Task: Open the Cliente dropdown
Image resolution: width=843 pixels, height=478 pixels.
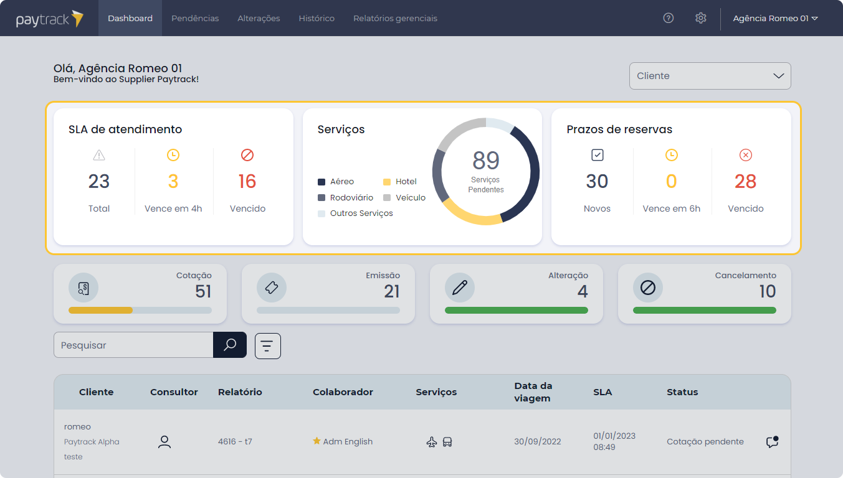Action: [x=710, y=76]
